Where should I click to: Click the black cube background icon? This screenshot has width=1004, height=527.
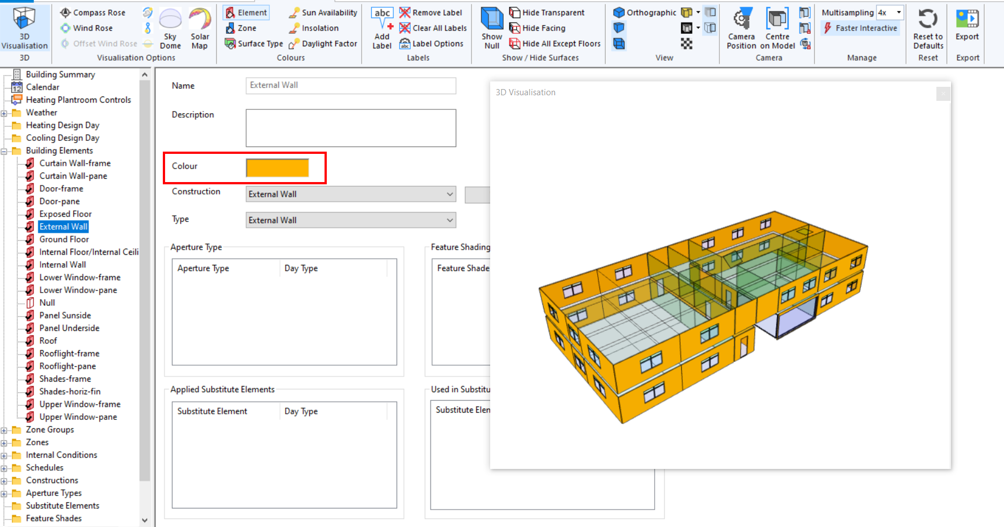tap(686, 28)
